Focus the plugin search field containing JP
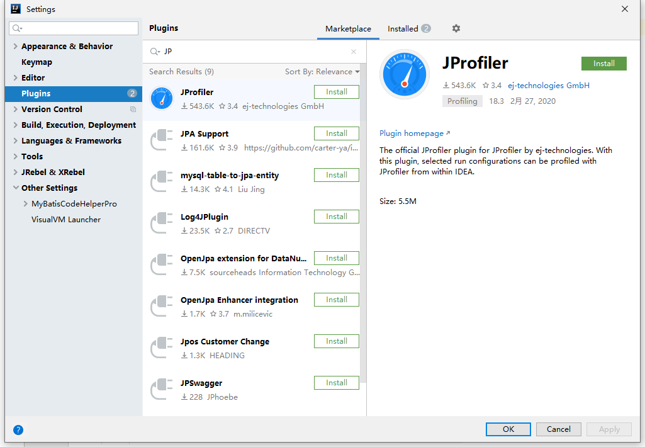 tap(255, 52)
